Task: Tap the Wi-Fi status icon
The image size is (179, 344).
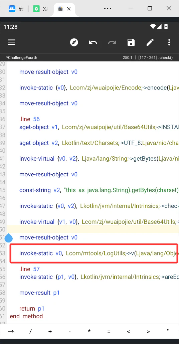Action: [x=153, y=26]
